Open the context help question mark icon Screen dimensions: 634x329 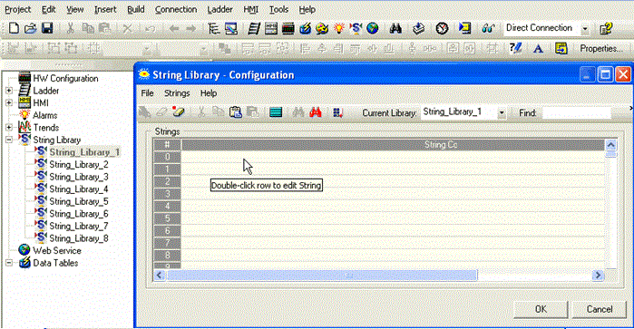pyautogui.click(x=515, y=49)
